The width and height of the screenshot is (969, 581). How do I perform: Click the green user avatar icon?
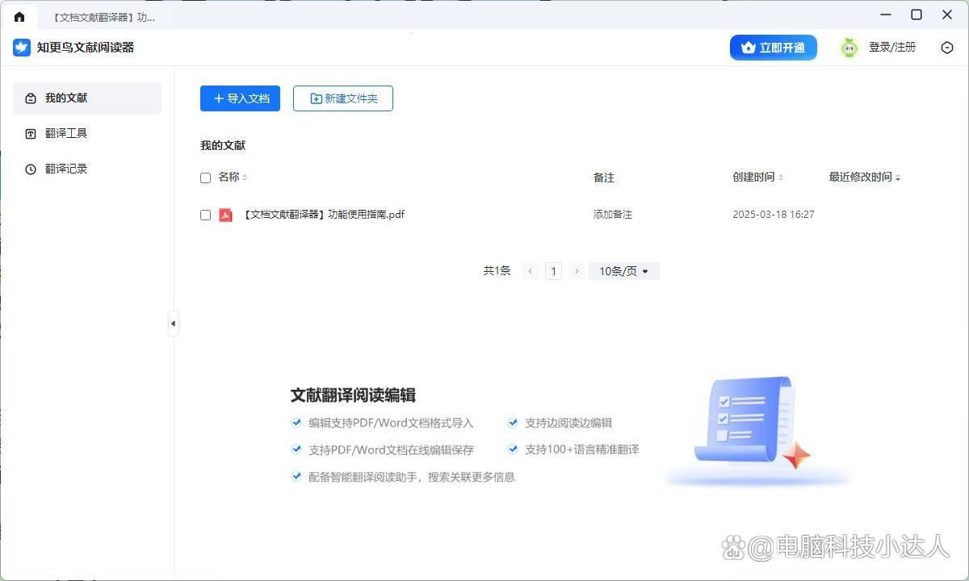point(849,48)
